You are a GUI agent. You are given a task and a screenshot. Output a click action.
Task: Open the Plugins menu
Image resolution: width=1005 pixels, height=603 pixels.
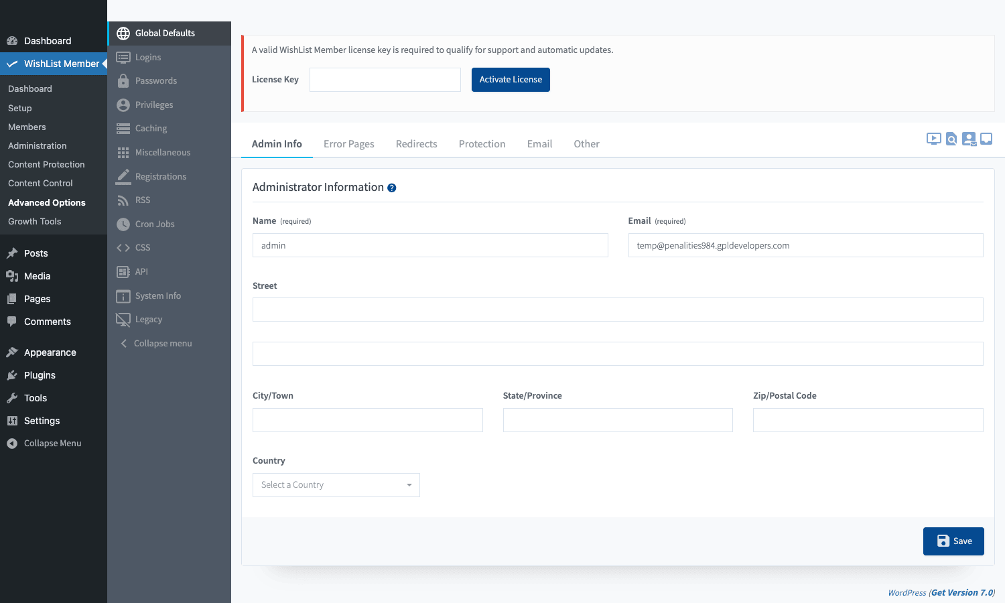coord(54,375)
